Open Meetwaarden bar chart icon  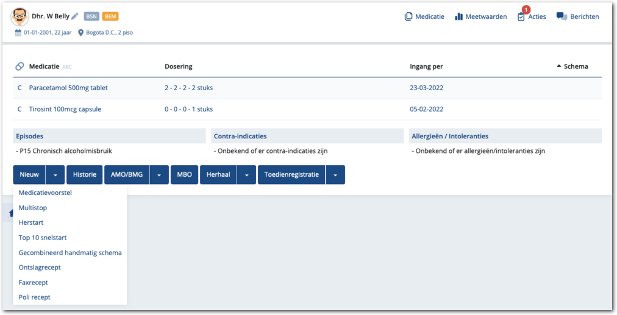click(458, 16)
